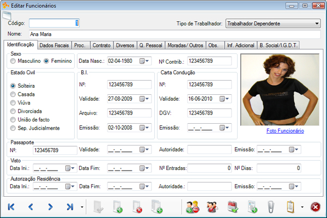Click the group of people in red icon

click(213, 207)
